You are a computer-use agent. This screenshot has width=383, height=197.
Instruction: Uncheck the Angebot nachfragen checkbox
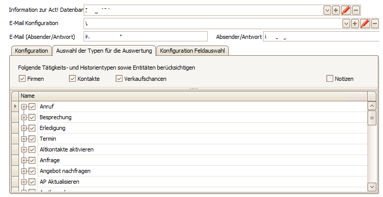click(x=32, y=171)
